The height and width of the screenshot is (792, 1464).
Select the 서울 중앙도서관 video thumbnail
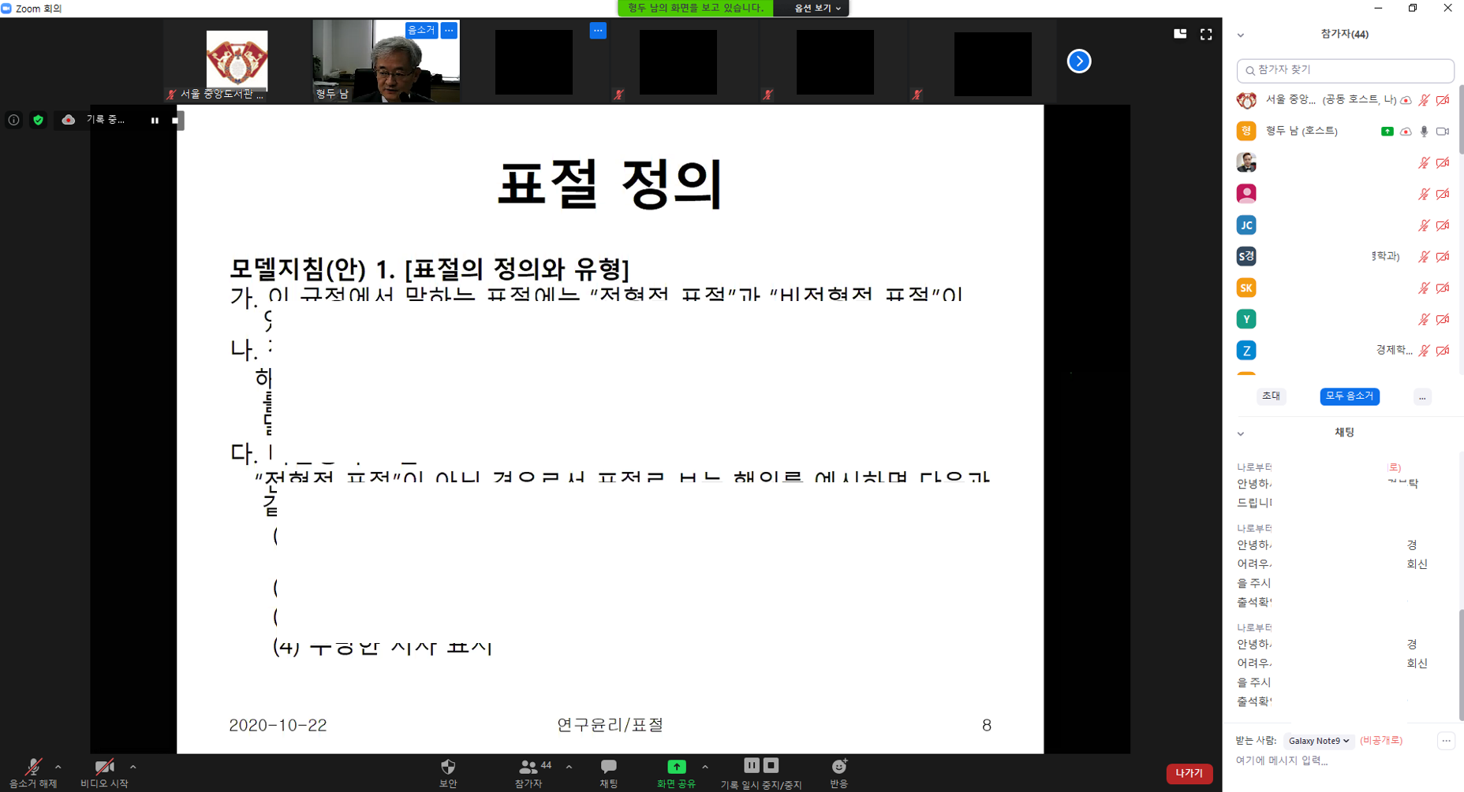[237, 61]
